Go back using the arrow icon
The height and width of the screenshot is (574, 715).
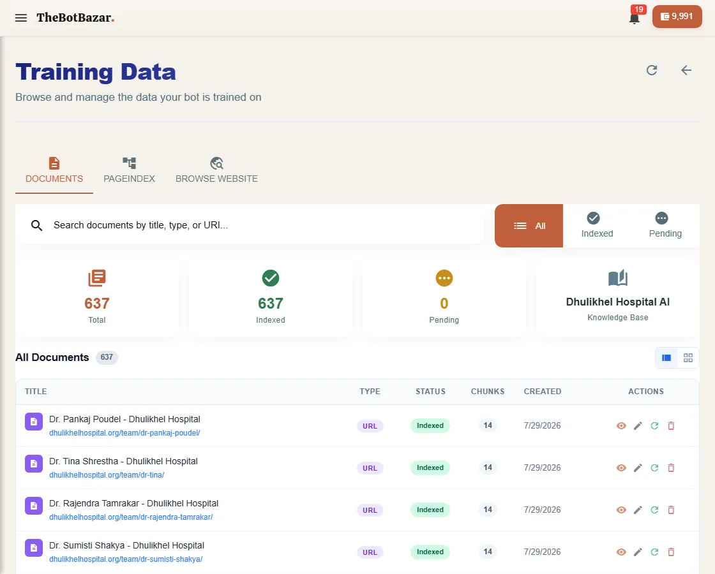tap(686, 70)
